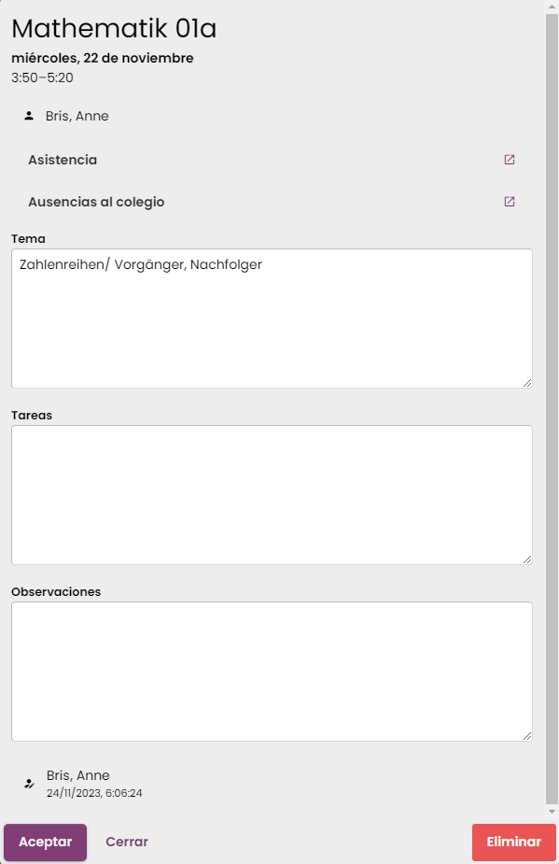The image size is (559, 864).
Task: Focus the Tema text area
Action: (272, 319)
